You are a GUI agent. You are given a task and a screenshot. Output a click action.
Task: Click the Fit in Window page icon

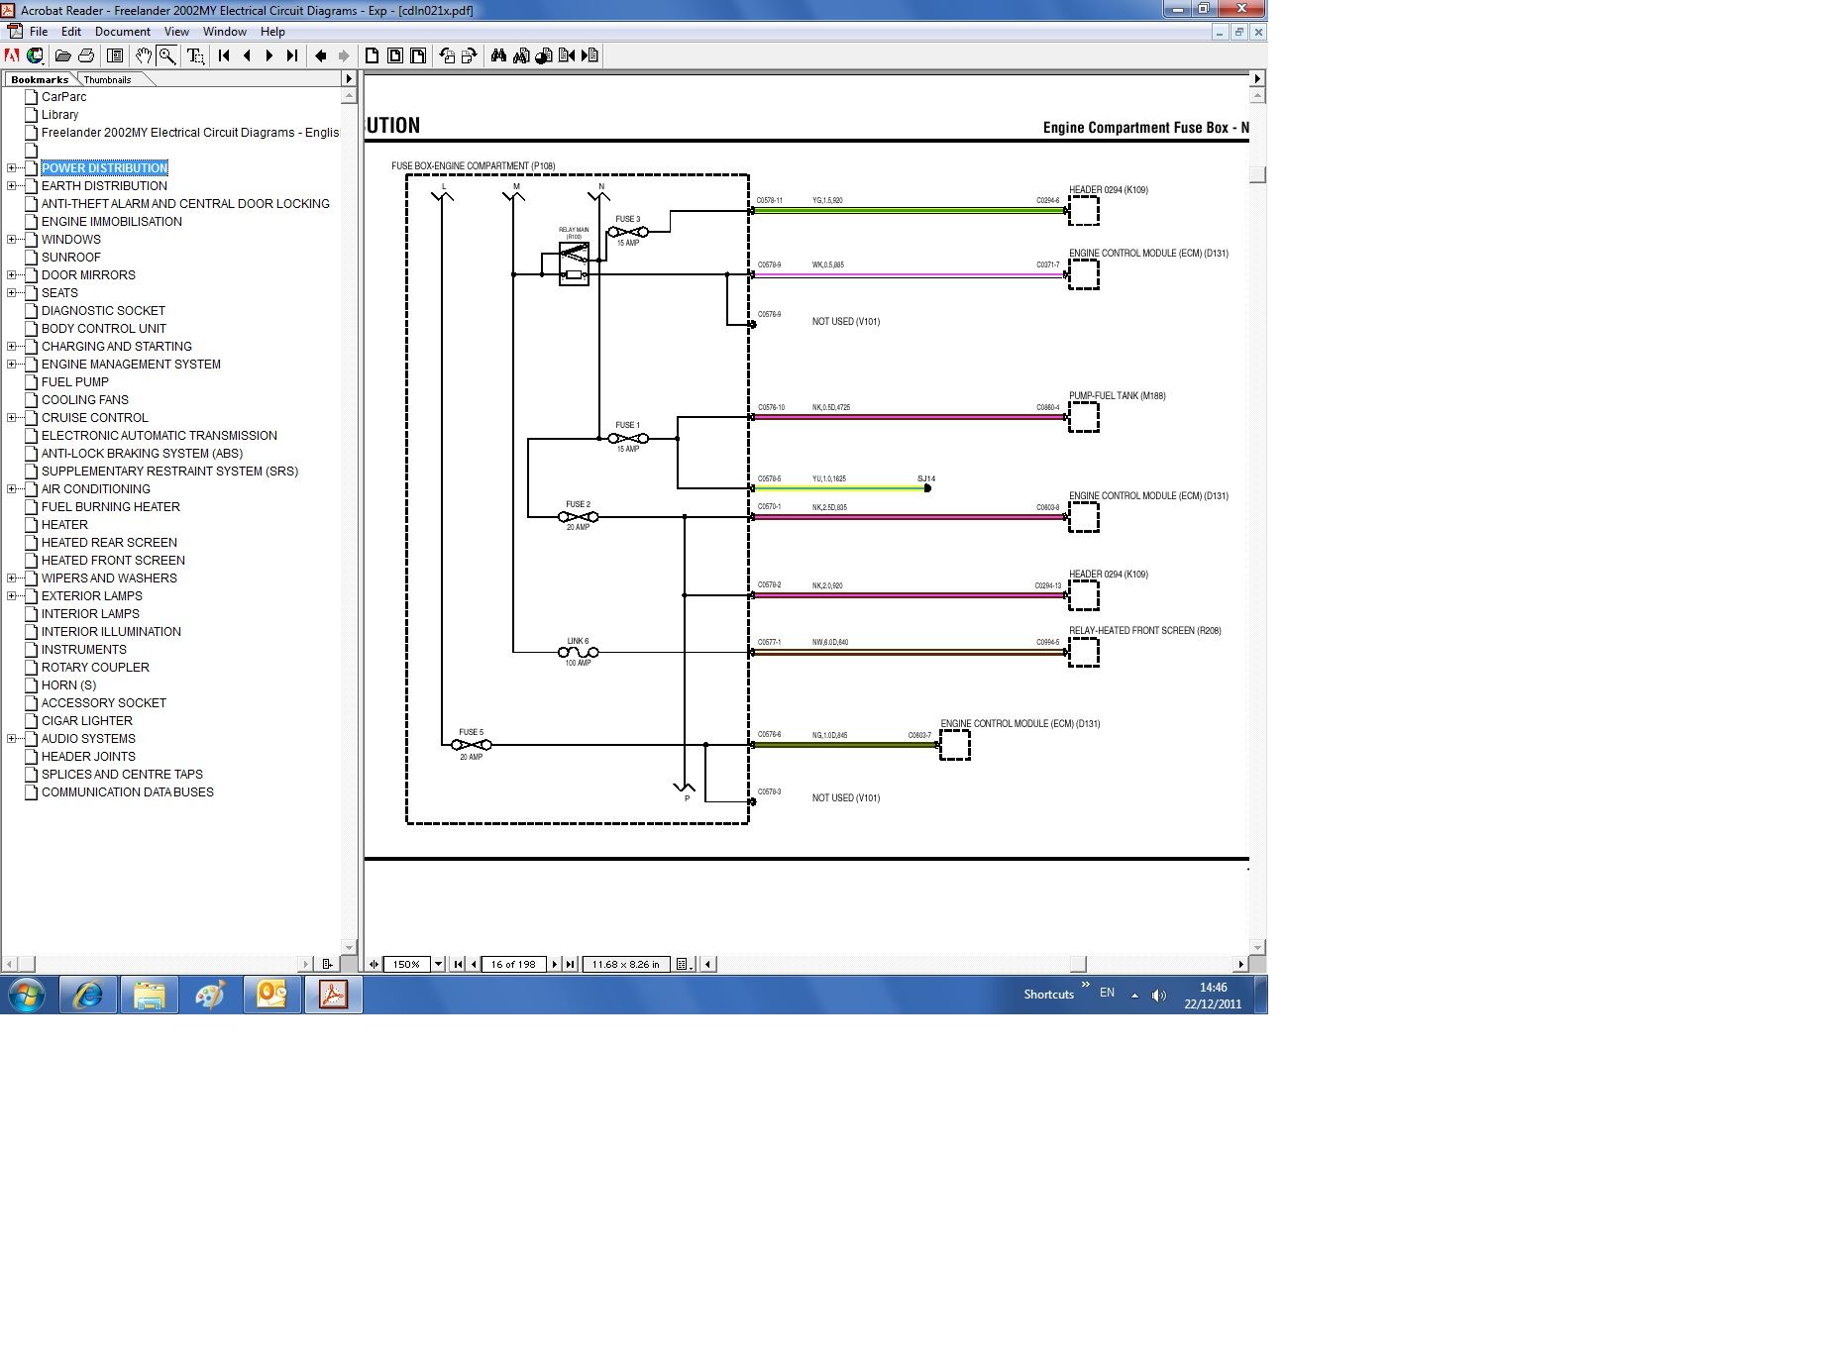tap(395, 55)
